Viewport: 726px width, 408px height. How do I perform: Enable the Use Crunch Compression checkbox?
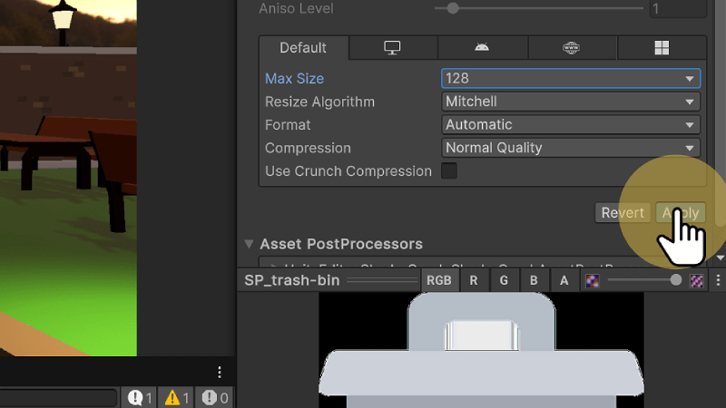click(449, 170)
